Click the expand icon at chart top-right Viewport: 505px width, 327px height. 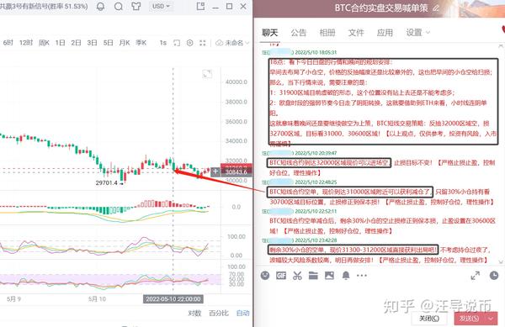(207, 74)
